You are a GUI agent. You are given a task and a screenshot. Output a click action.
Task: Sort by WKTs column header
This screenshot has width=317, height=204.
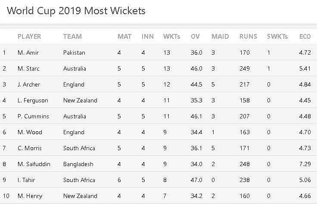(x=172, y=37)
